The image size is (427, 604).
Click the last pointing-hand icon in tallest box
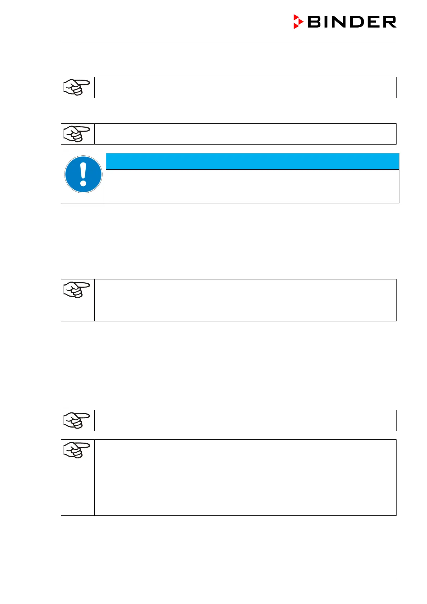(77, 450)
